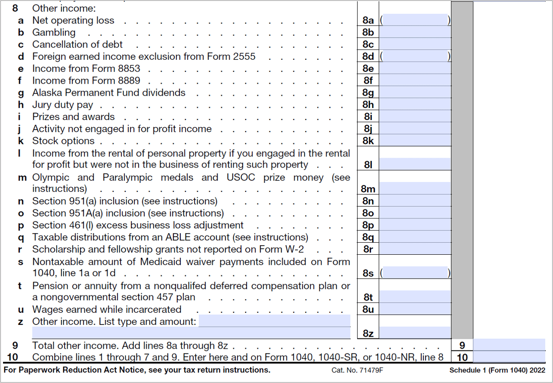
Task: Click the Stock options 8k field
Action: 415,140
